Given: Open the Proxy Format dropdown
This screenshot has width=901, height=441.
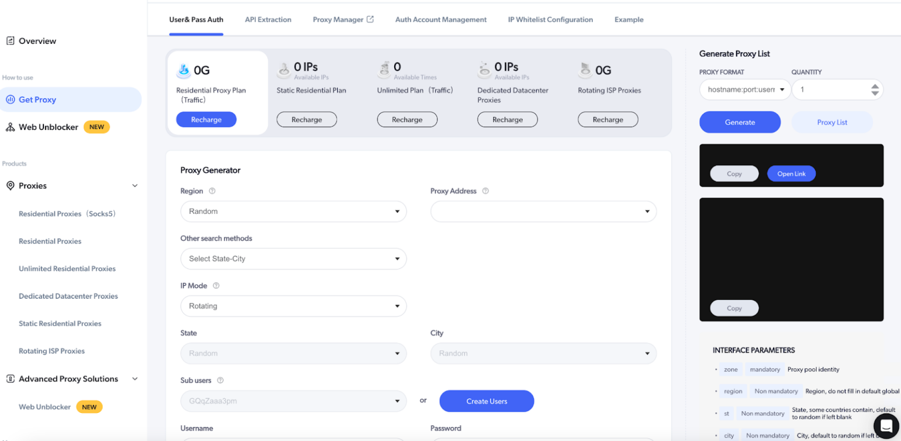Looking at the screenshot, I should click(744, 90).
